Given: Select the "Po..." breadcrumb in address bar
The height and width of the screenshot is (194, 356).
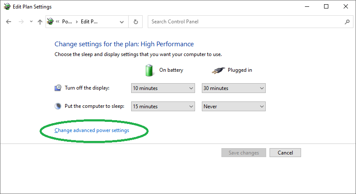Looking at the screenshot, I should tap(67, 22).
